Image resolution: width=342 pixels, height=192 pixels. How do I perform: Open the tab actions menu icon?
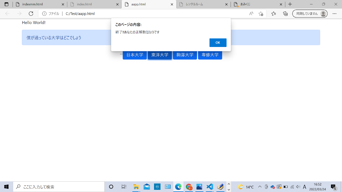click(x=6, y=4)
